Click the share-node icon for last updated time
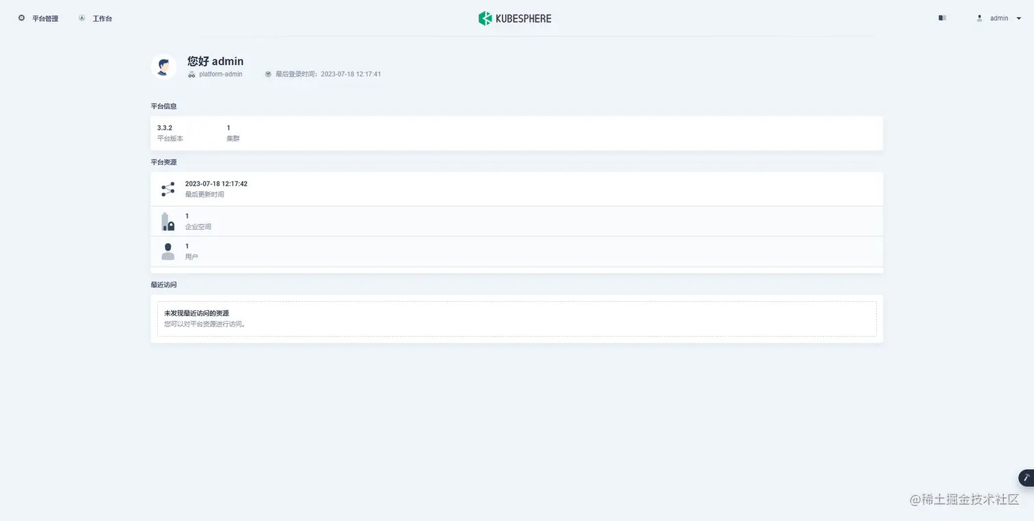Viewport: 1034px width, 521px height. [x=168, y=189]
